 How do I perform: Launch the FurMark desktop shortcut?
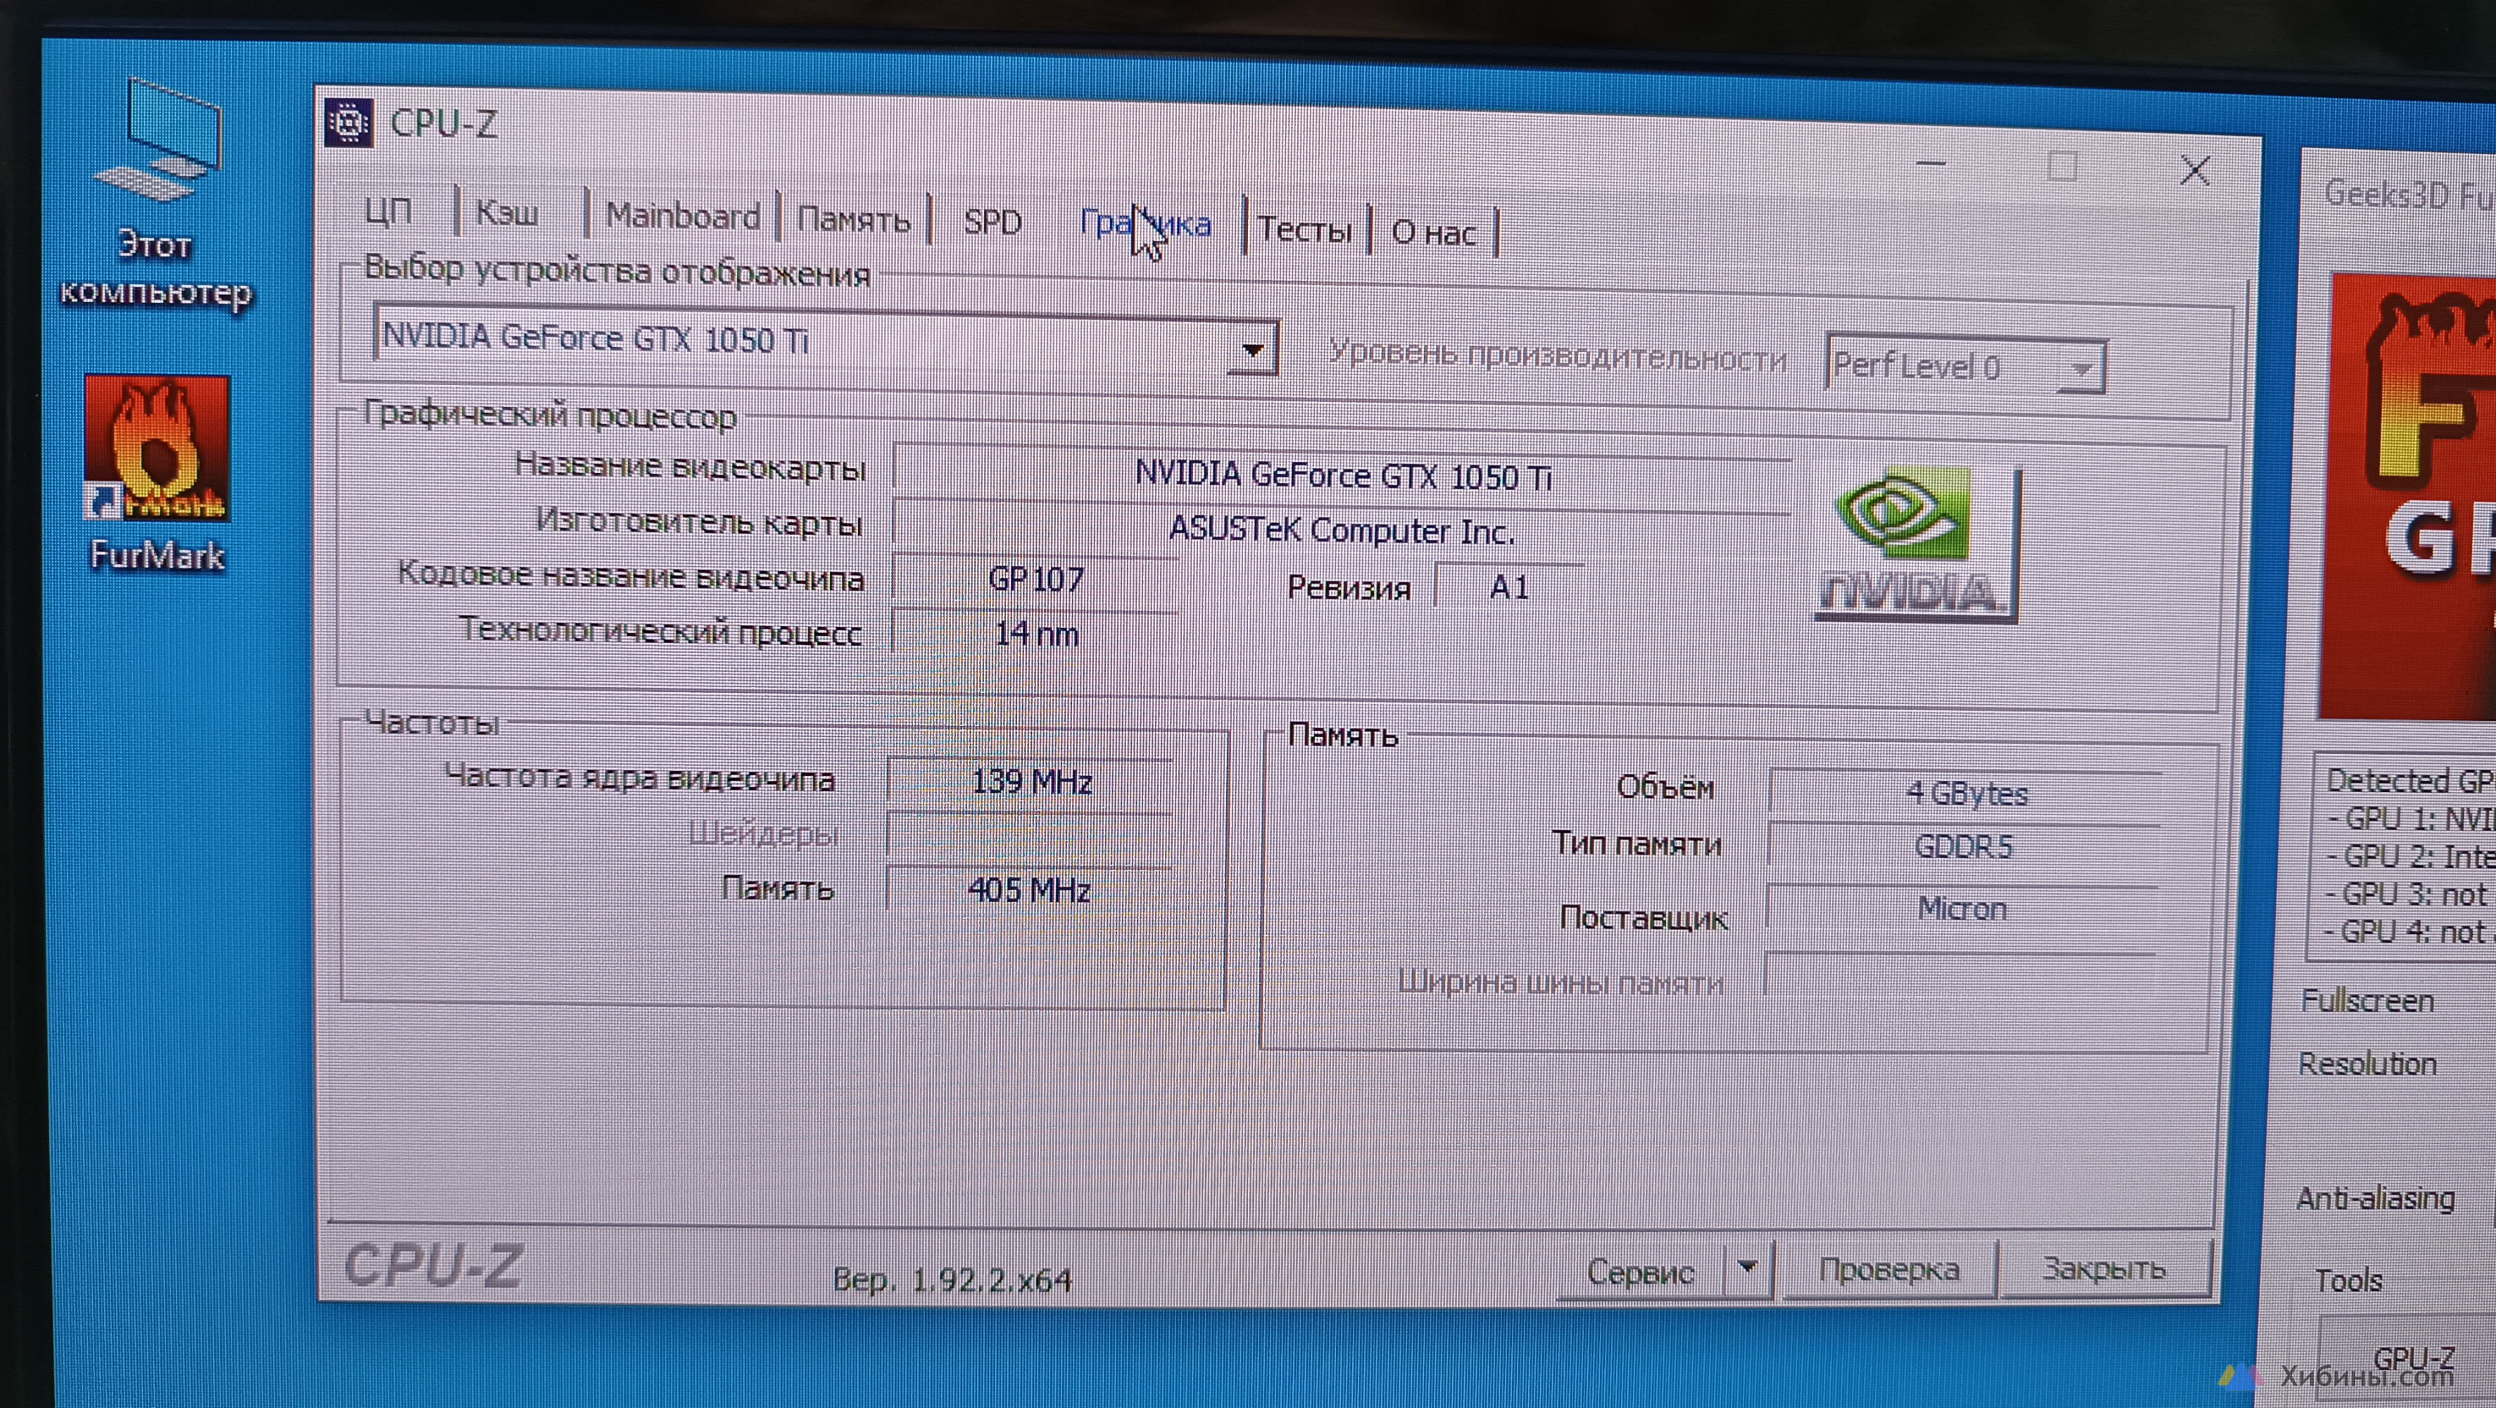(157, 474)
